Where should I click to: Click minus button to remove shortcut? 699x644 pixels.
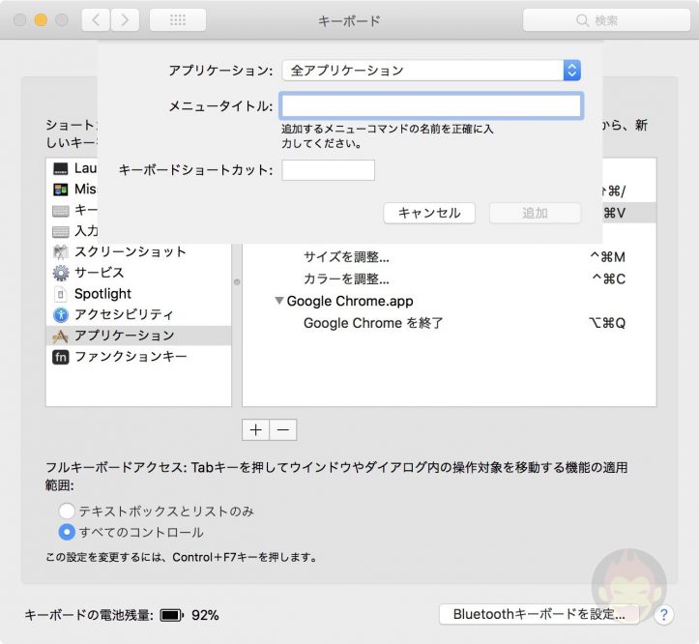283,430
